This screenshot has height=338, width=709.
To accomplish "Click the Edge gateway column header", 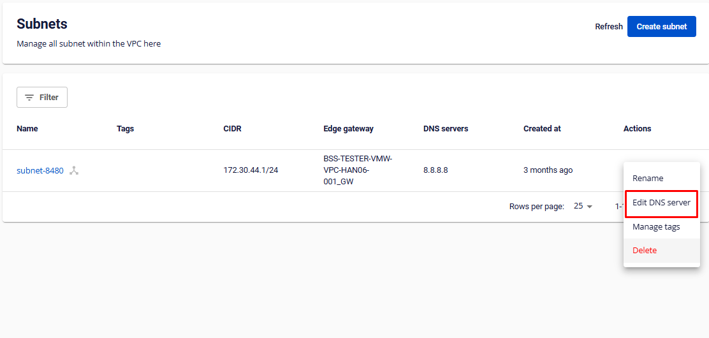I will (x=348, y=129).
